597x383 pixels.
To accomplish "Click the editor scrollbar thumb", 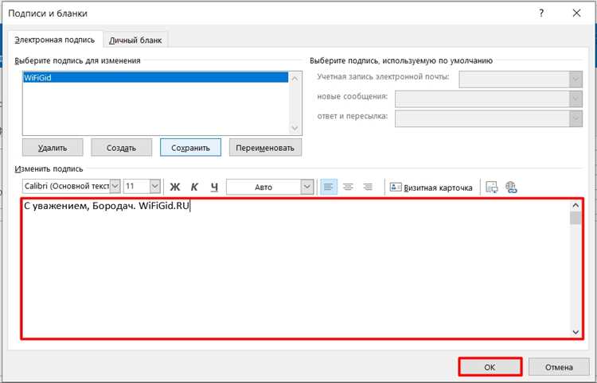I will pos(576,218).
